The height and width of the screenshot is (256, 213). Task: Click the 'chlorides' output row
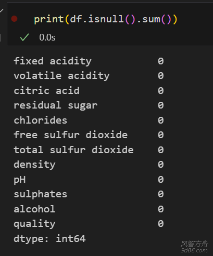[89, 120]
